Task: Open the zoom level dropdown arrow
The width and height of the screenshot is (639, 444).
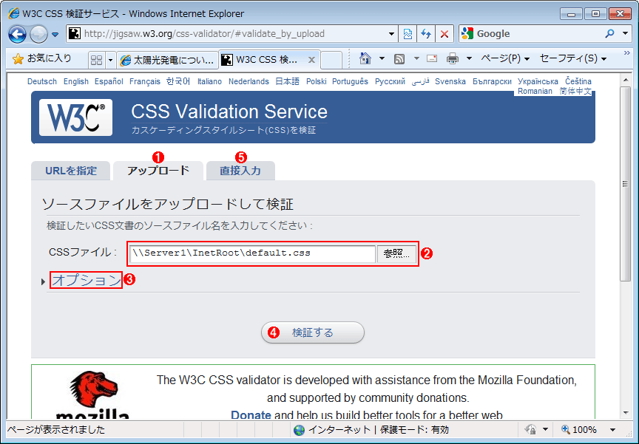Action: 612,430
